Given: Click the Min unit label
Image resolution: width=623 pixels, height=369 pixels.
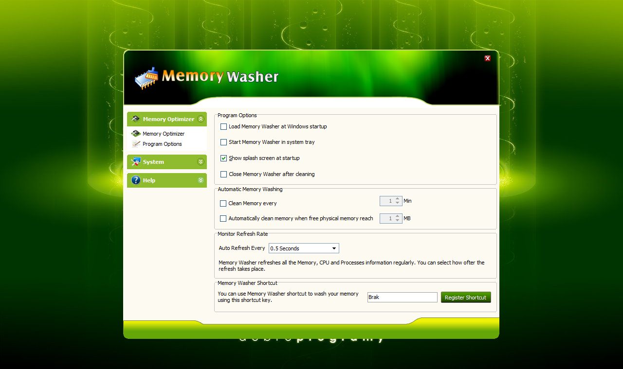Looking at the screenshot, I should coord(407,201).
